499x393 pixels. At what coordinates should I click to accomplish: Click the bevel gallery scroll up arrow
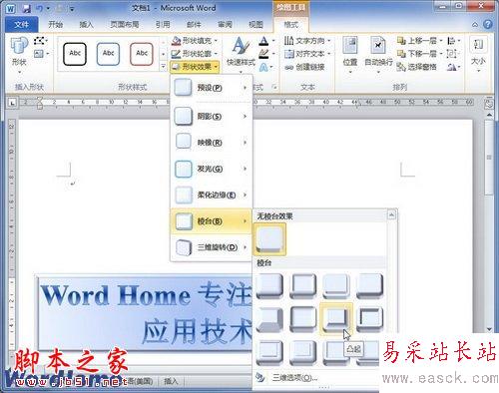click(392, 215)
